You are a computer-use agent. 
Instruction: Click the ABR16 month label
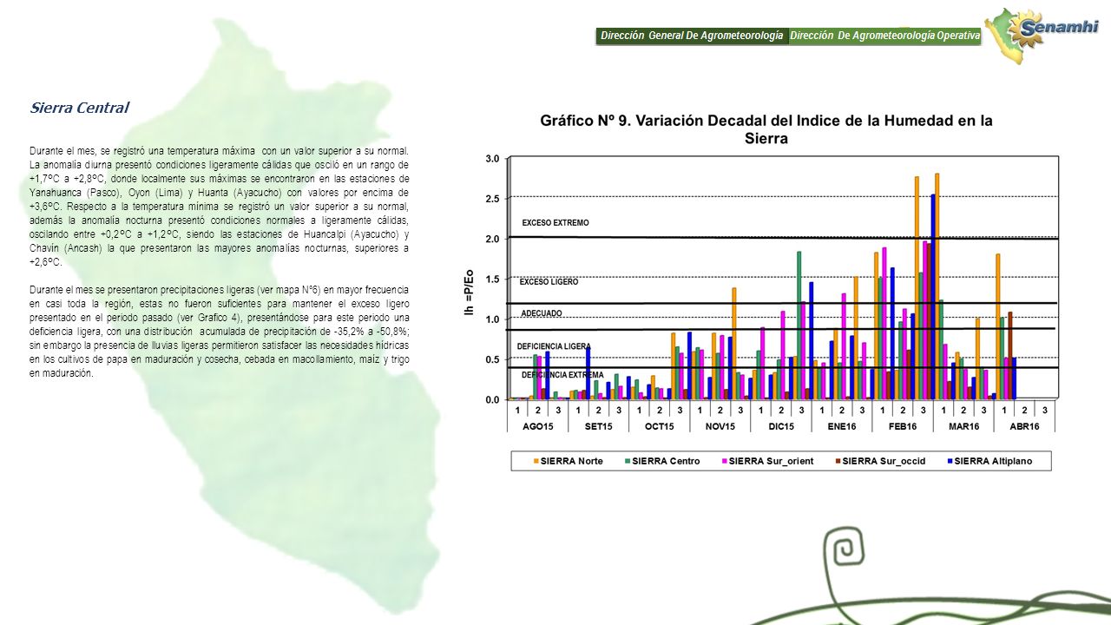pyautogui.click(x=1024, y=426)
